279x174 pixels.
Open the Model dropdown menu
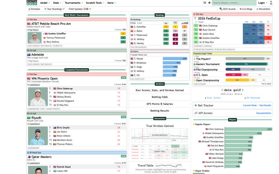point(44,3)
